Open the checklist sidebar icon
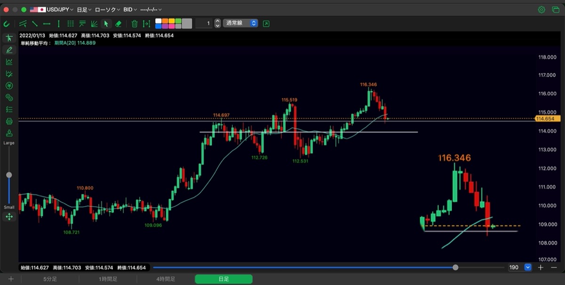The image size is (565, 285). coord(9,109)
